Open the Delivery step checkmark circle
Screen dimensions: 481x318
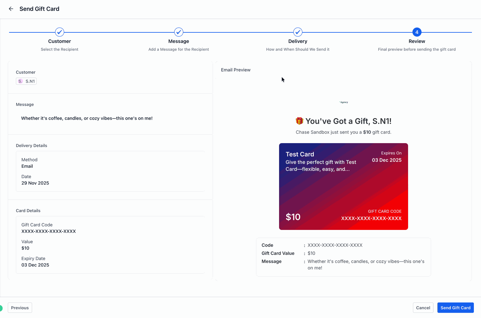(298, 32)
